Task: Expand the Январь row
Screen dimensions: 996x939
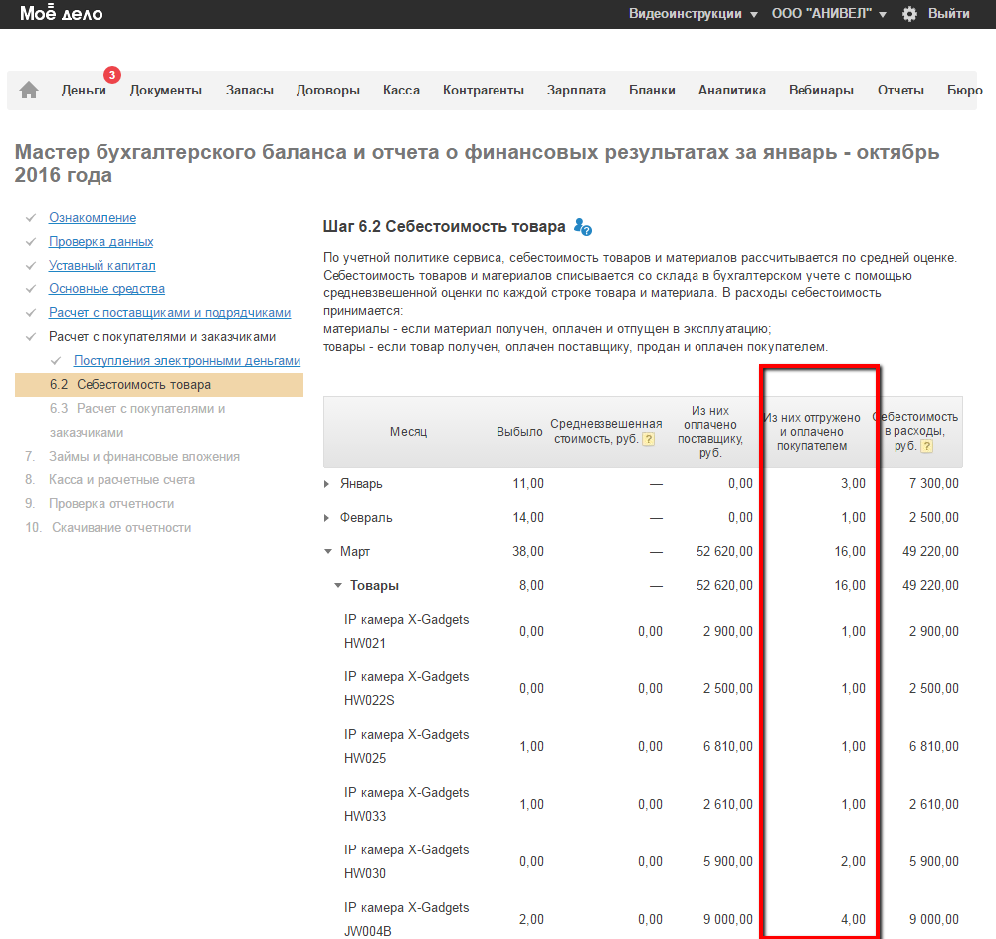Action: coord(328,484)
